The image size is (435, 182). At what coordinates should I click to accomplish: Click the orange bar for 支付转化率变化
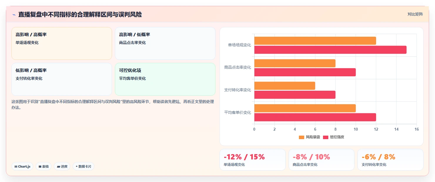(x=285, y=86)
